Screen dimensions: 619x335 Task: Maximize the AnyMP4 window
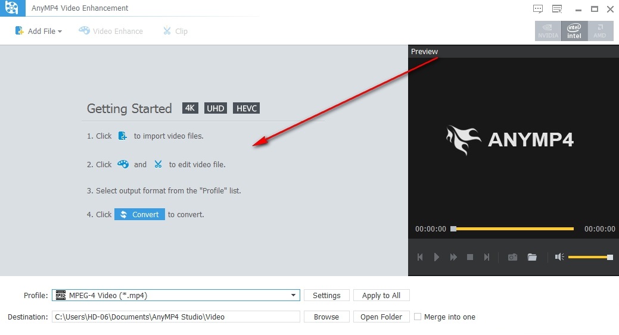click(x=595, y=9)
